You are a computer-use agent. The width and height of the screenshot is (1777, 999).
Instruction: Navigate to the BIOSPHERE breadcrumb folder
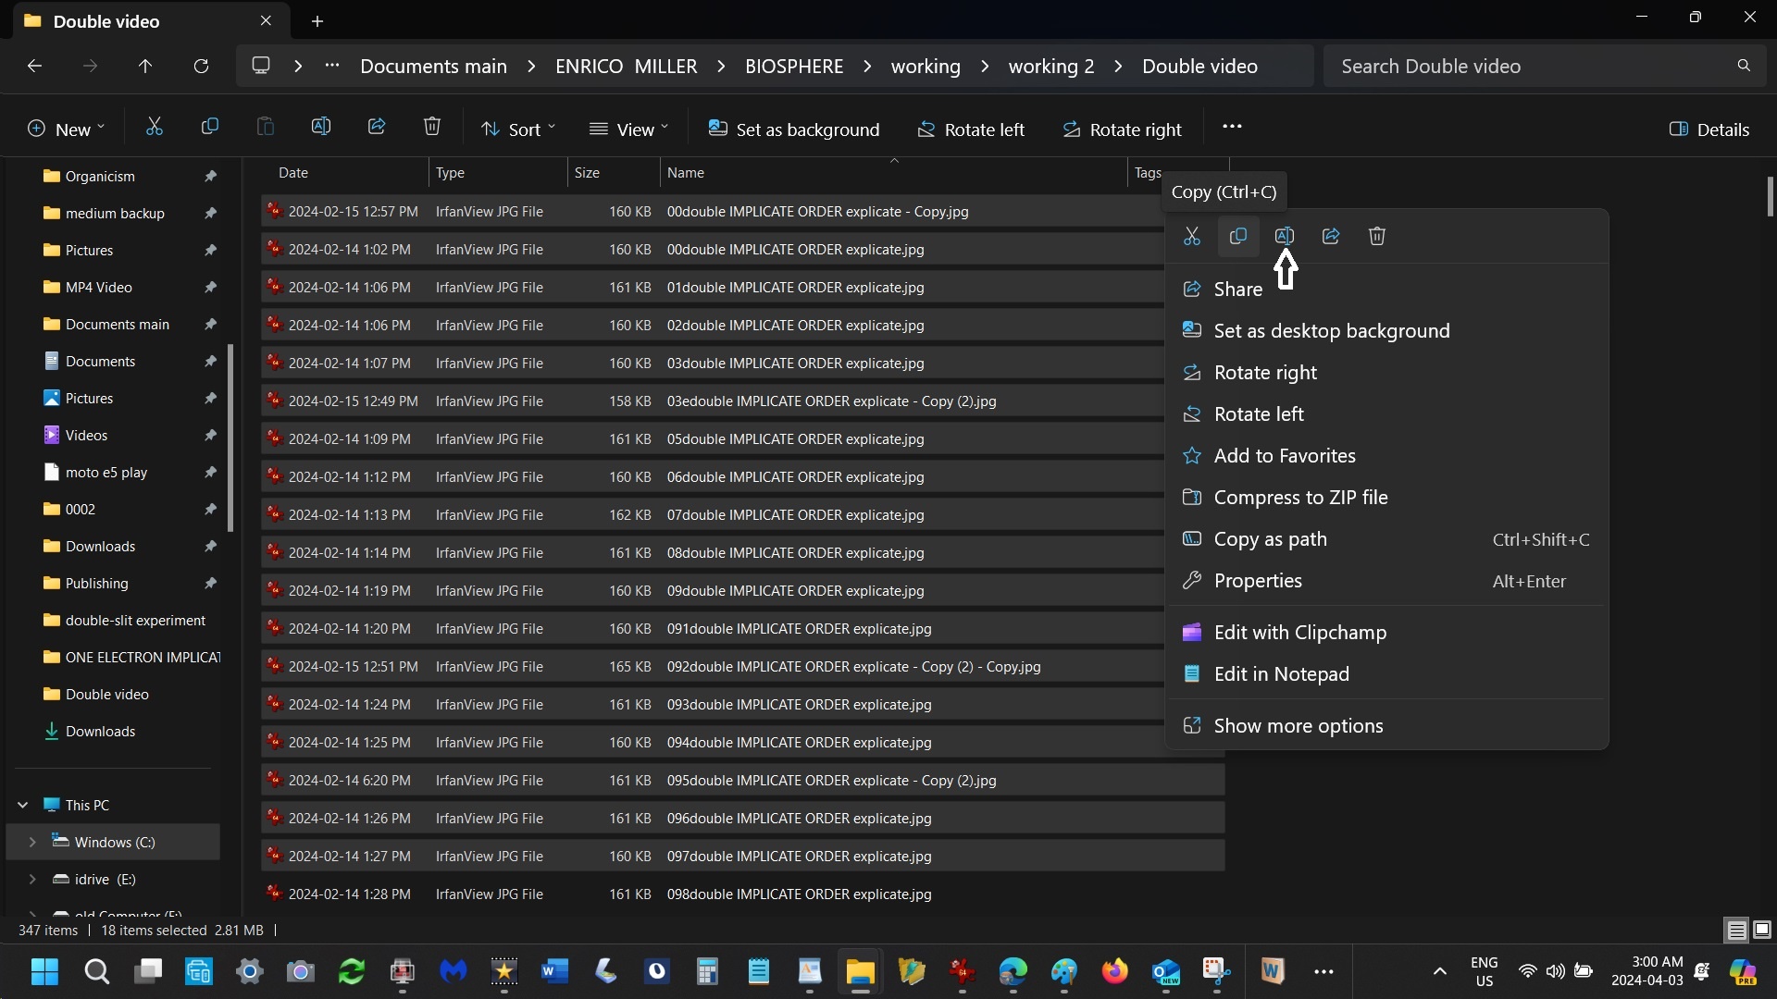pos(794,66)
